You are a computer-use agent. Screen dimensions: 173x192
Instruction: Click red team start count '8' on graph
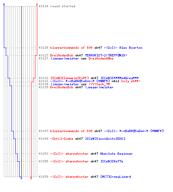(37, 5)
